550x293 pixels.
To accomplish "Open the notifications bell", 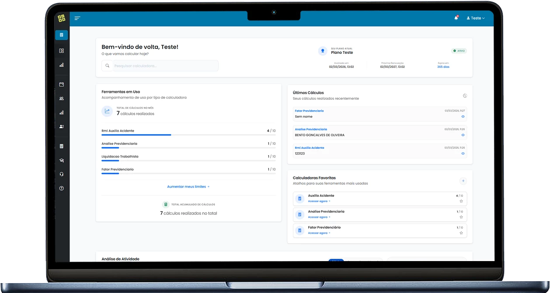I will pyautogui.click(x=456, y=18).
